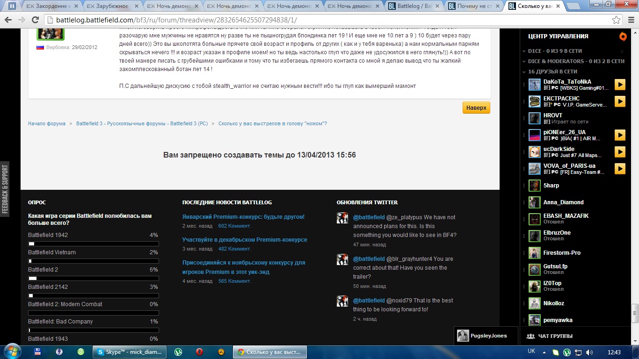The width and height of the screenshot is (639, 359).
Task: Click Anna_Diamond's avatar
Action: [x=535, y=202]
